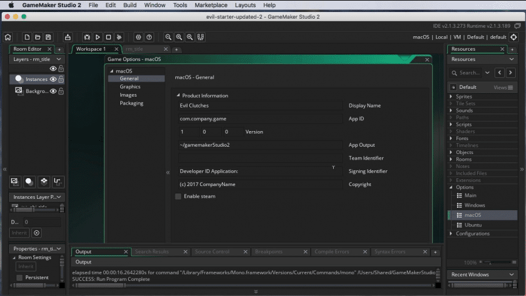Zoom in the workspace
The image size is (526, 296).
pyautogui.click(x=190, y=37)
